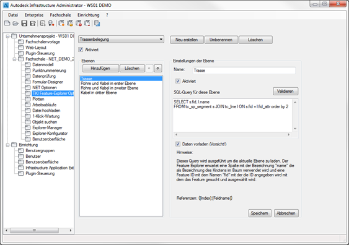Click the Umbenennen button
Screen dimensions: 349x245
[221, 40]
